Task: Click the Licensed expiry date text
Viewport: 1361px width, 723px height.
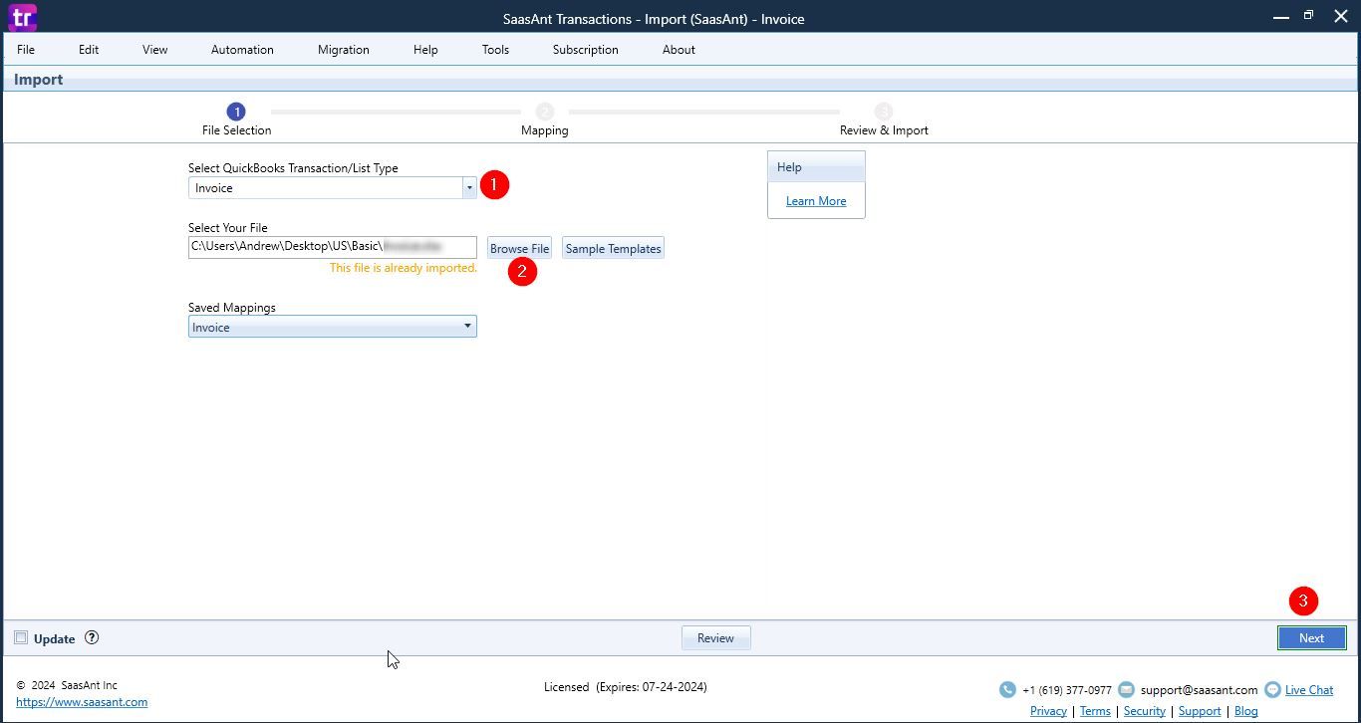Action: pyautogui.click(x=626, y=686)
